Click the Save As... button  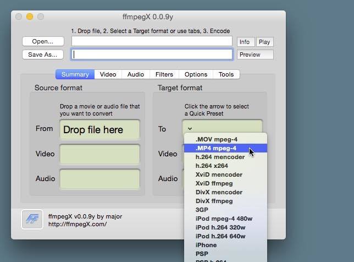click(43, 54)
